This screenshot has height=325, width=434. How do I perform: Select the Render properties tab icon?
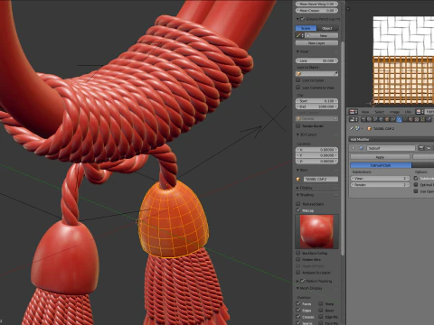pyautogui.click(x=363, y=119)
